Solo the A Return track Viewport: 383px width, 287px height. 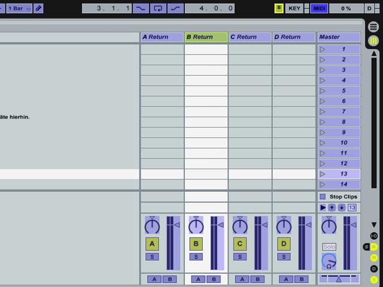152,257
